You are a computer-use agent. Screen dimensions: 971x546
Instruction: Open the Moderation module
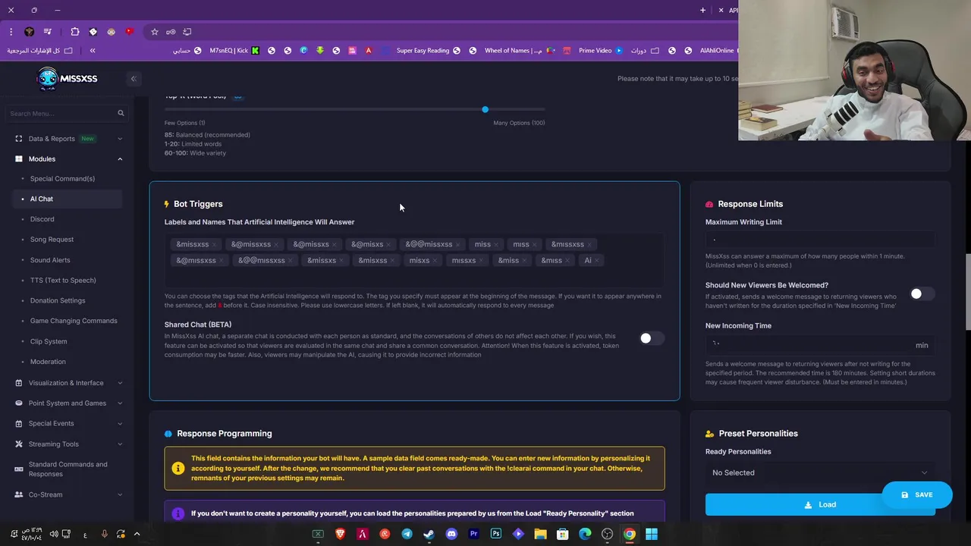pos(48,362)
